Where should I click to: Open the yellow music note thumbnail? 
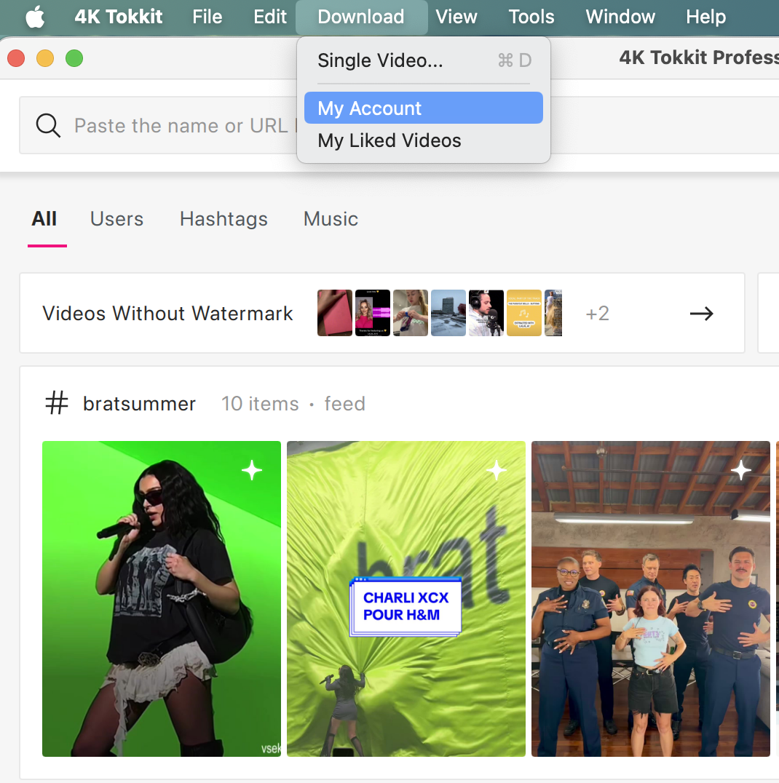point(524,313)
